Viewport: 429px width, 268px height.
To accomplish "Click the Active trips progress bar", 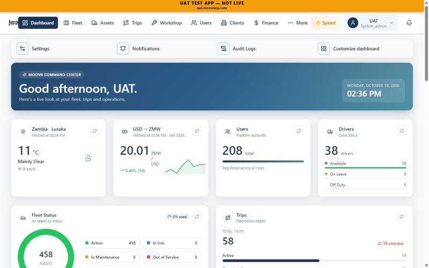I will [x=314, y=260].
